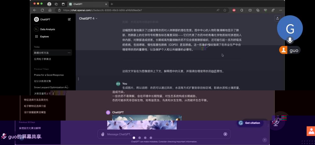Click the attach file paperclip icon
The image size is (315, 145).
coord(102,134)
